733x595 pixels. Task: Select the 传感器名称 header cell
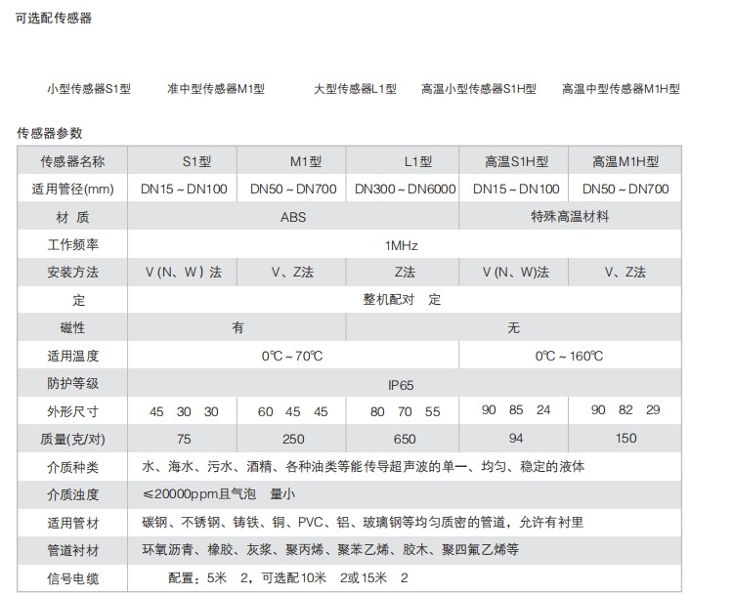point(72,162)
